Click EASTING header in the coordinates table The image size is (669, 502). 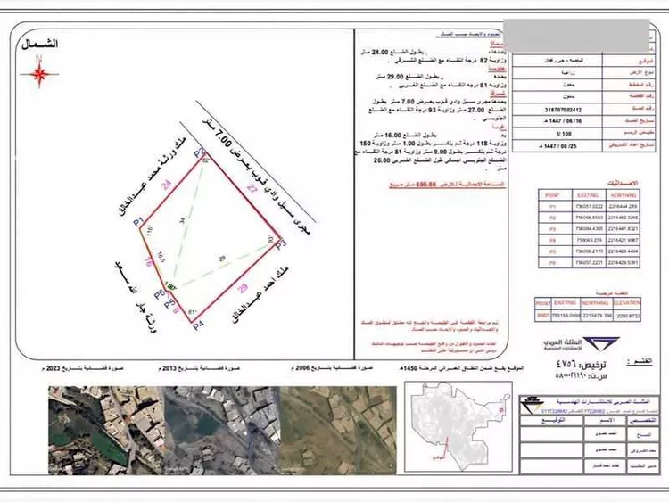(587, 195)
